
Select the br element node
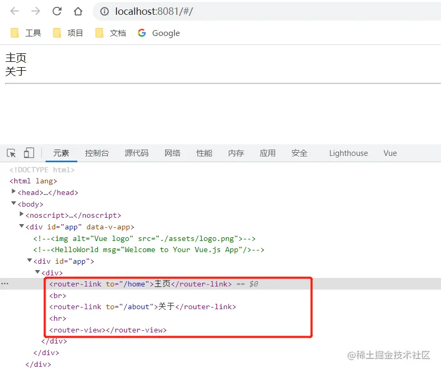click(58, 296)
